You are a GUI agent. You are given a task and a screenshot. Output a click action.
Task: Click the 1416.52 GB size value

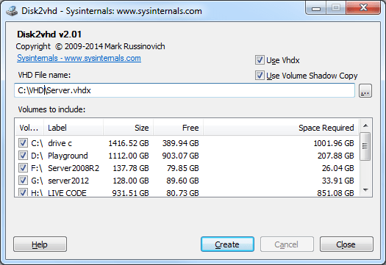[129, 143]
